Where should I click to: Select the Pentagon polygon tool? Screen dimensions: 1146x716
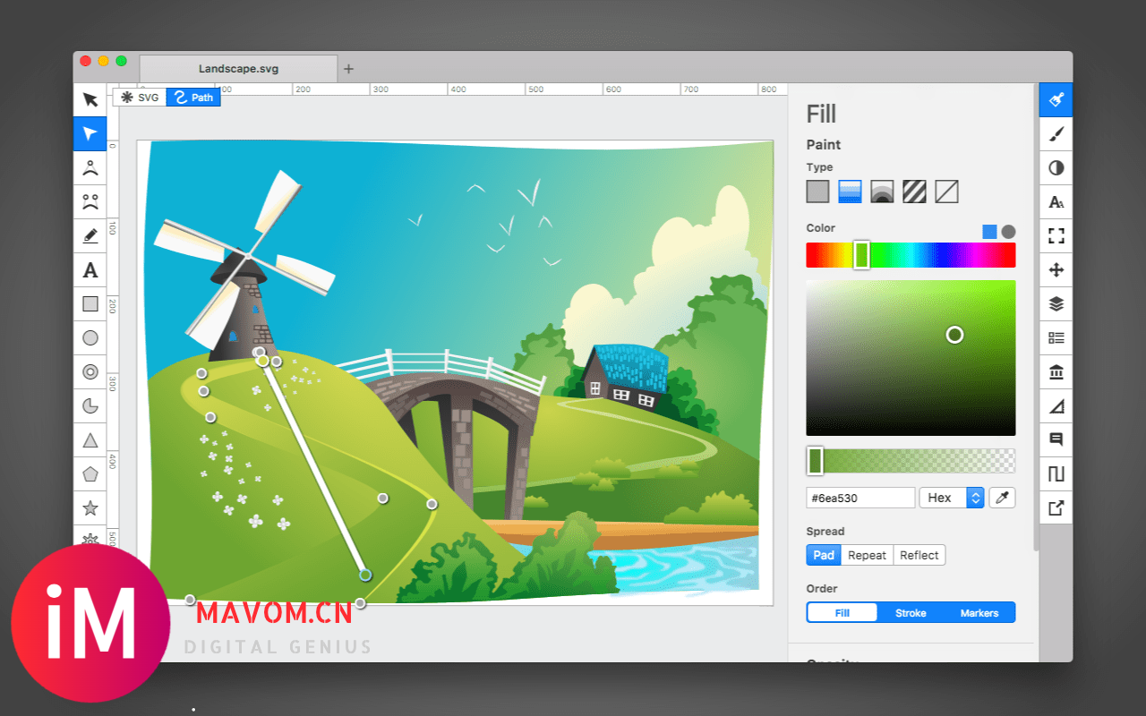[x=90, y=473]
